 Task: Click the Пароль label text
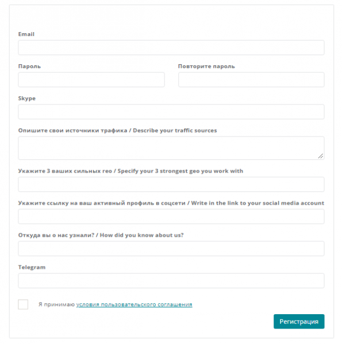tap(29, 67)
